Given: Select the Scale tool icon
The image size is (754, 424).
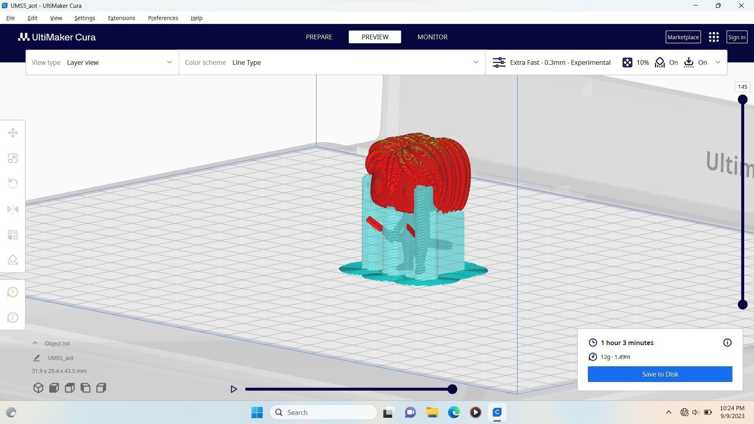Looking at the screenshot, I should [13, 158].
